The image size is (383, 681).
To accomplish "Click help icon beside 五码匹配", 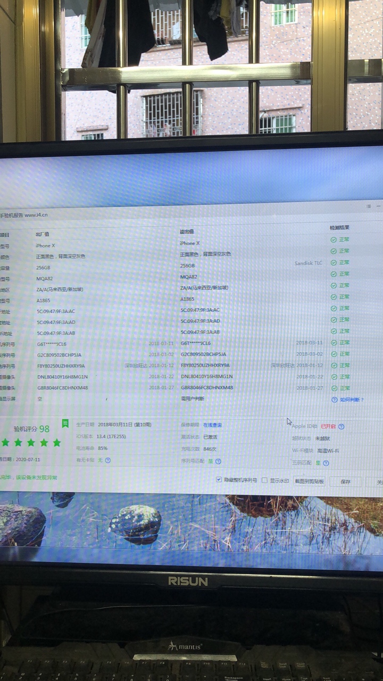I will click(326, 463).
